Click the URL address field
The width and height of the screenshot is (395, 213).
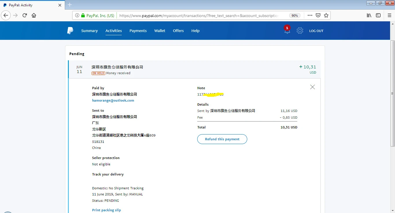[201, 16]
